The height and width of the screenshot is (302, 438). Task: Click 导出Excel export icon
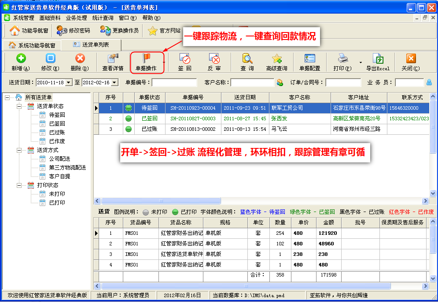point(378,59)
